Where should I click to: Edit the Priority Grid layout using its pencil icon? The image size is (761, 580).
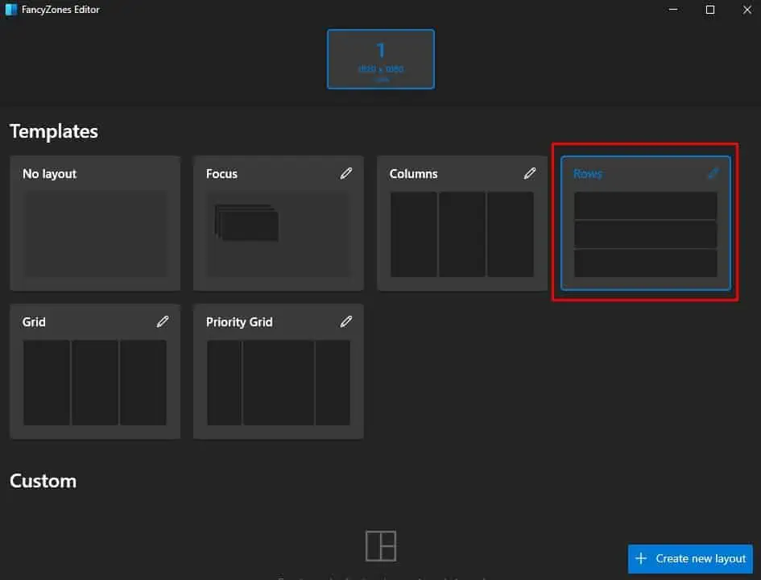click(346, 321)
